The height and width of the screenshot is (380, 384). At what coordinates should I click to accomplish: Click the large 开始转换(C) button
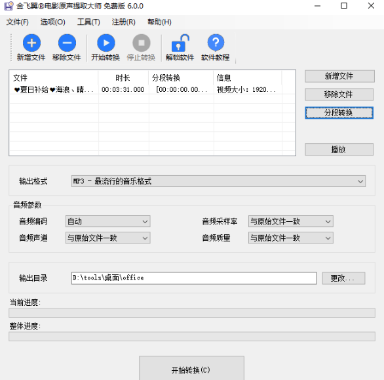coord(191,369)
